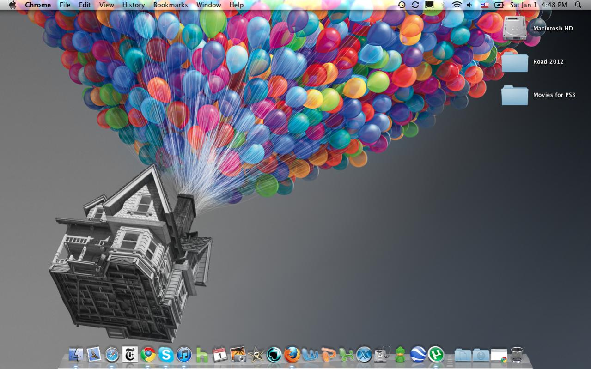Launch Skype from the Dock
591x369 pixels.
coord(166,355)
